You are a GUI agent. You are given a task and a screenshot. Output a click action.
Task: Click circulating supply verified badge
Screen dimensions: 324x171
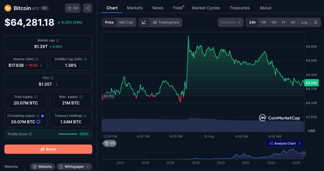(x=43, y=116)
